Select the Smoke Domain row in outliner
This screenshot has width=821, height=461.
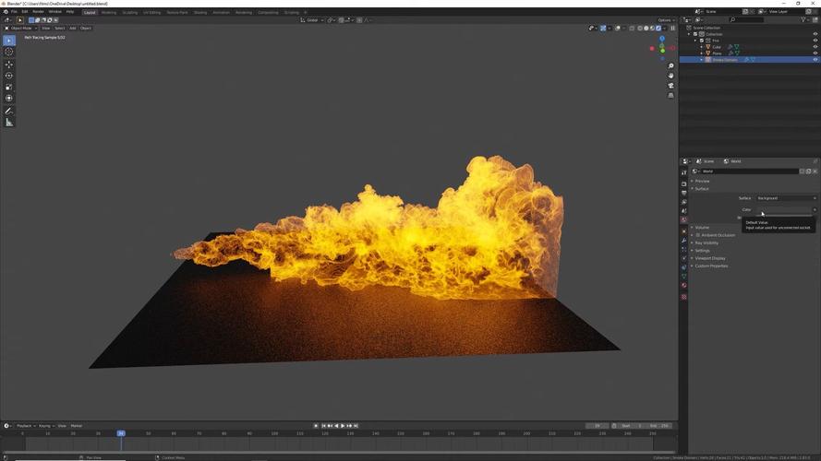click(x=749, y=60)
